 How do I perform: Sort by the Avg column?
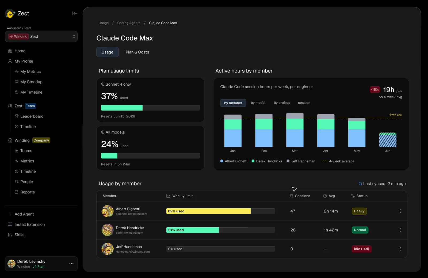329,196
